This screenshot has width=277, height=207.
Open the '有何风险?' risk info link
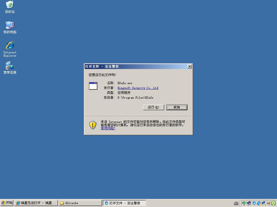108,128
